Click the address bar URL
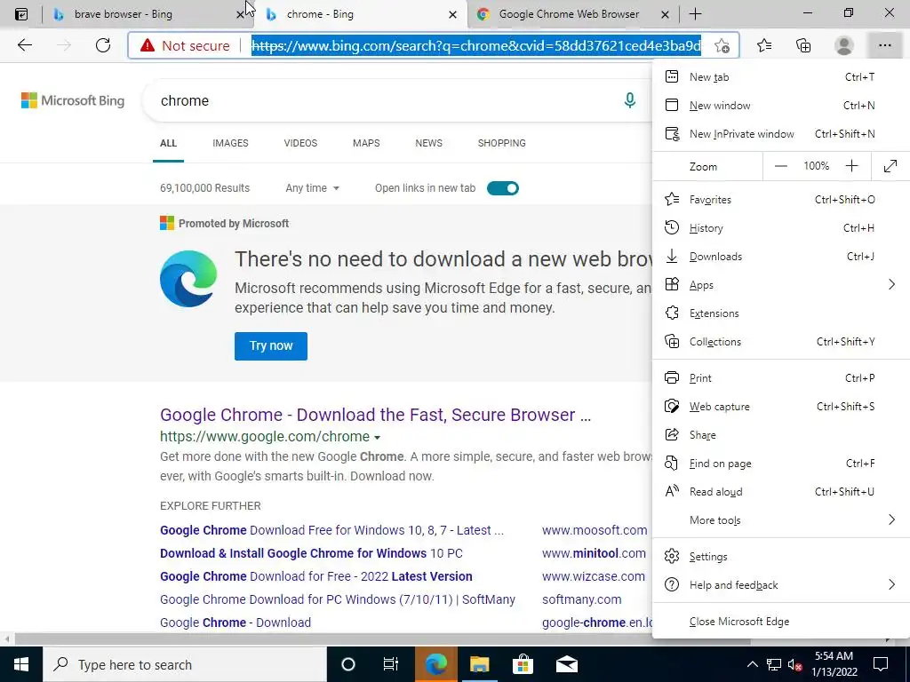 tap(476, 46)
